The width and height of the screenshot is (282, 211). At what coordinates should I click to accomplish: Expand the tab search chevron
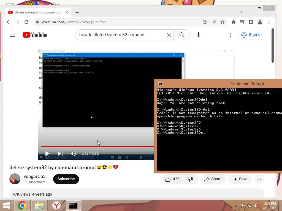(241, 12)
